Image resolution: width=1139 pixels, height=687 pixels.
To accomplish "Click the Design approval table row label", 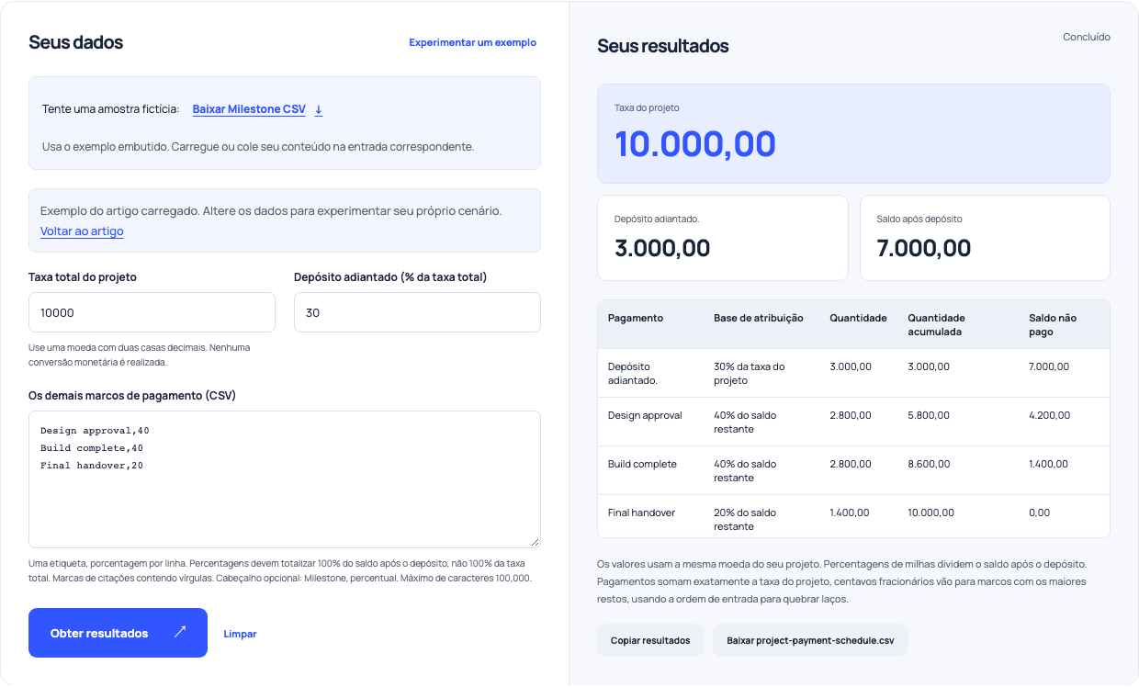I will click(x=645, y=415).
